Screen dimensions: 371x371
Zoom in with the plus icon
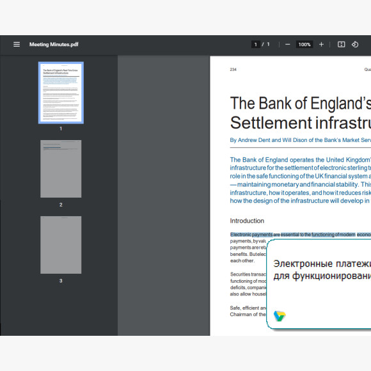pos(321,45)
